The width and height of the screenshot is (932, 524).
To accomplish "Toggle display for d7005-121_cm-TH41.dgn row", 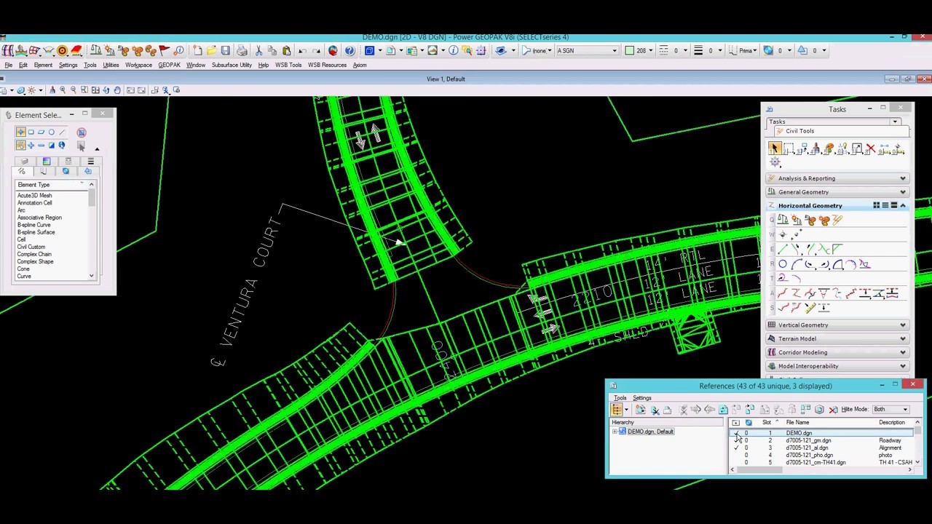I will pyautogui.click(x=735, y=462).
